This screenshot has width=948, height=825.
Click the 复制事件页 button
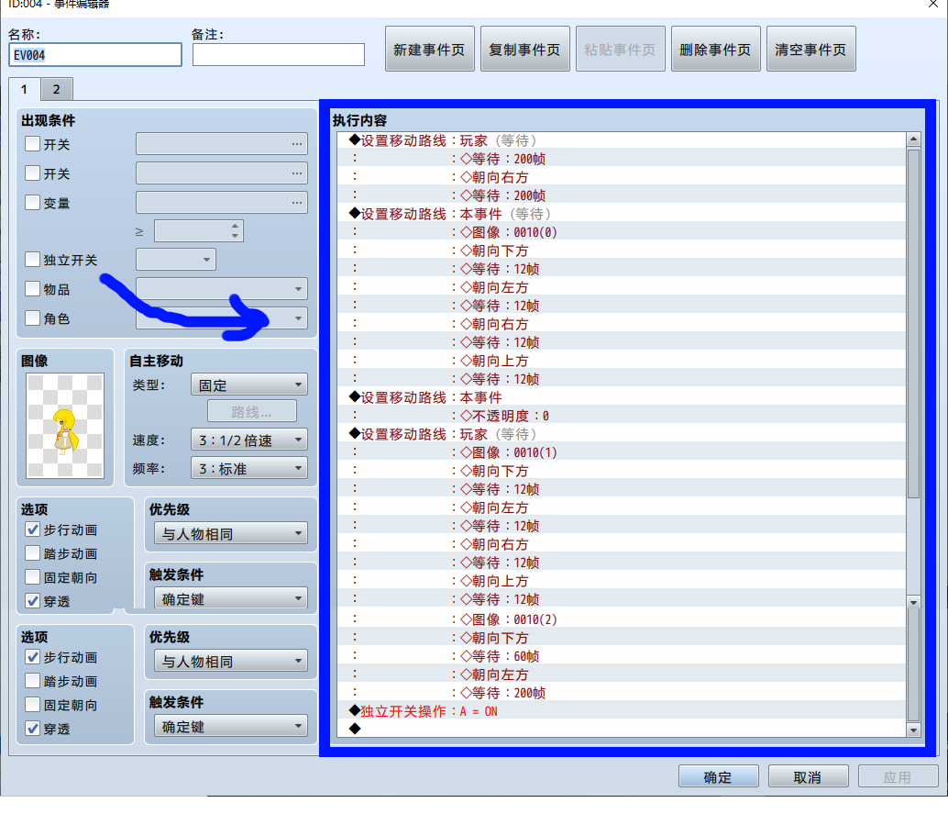[x=524, y=49]
